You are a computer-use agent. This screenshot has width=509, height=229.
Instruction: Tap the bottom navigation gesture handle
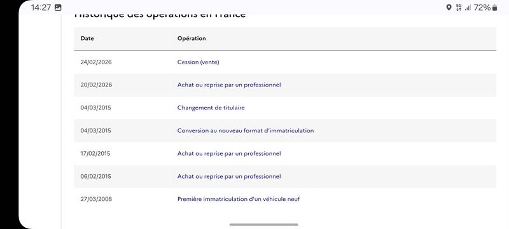[263, 225]
